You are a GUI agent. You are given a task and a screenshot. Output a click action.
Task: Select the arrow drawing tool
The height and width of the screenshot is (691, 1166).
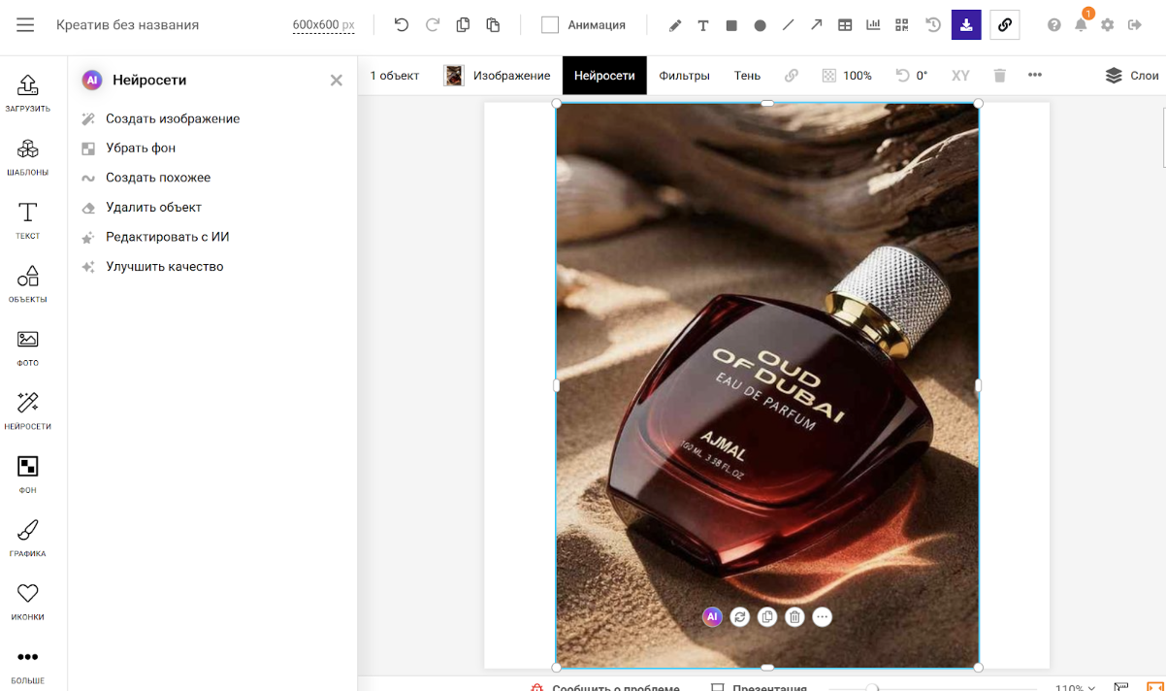pyautogui.click(x=817, y=25)
